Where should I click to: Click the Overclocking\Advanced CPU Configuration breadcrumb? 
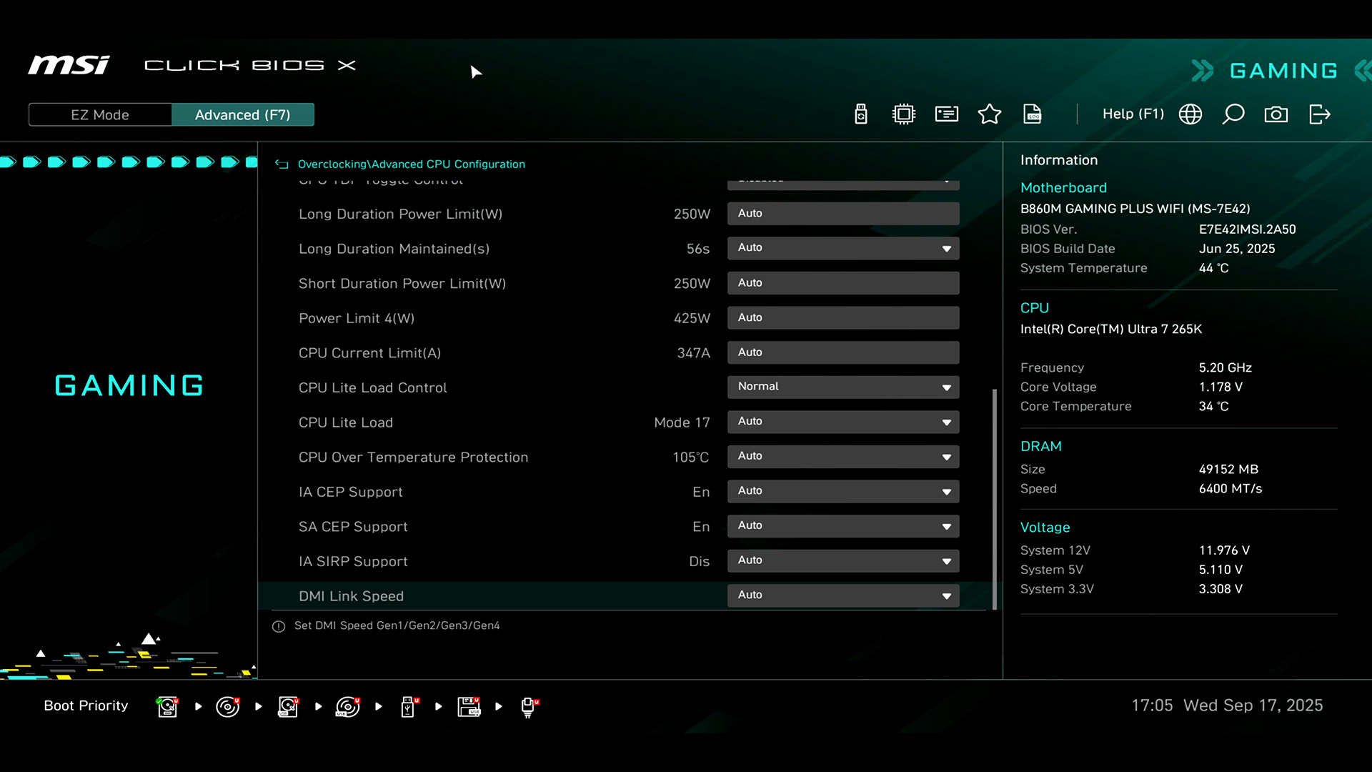[411, 164]
